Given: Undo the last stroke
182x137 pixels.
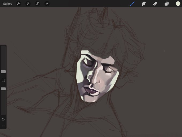Looking at the screenshot, I should pyautogui.click(x=3, y=119).
